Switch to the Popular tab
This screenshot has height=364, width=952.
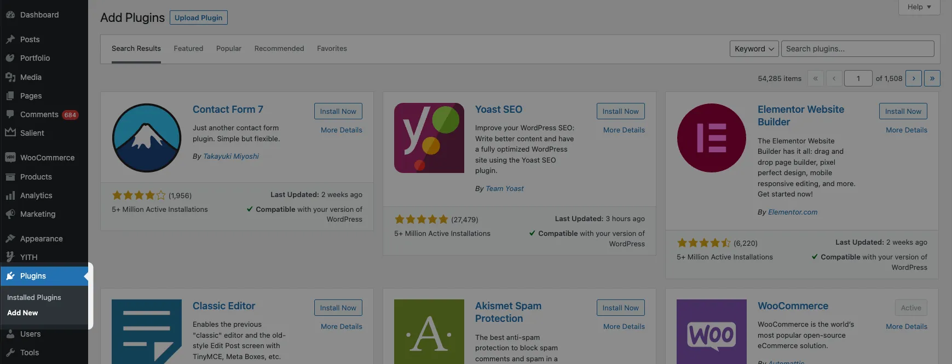[229, 49]
